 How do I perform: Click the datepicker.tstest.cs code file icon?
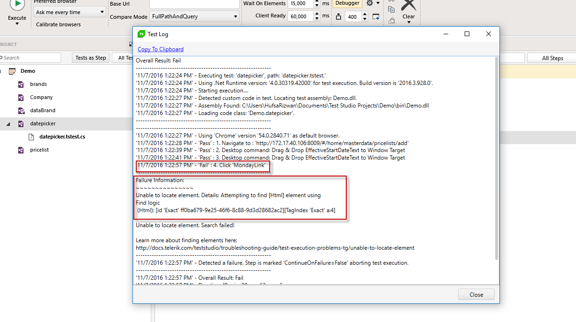pyautogui.click(x=31, y=137)
